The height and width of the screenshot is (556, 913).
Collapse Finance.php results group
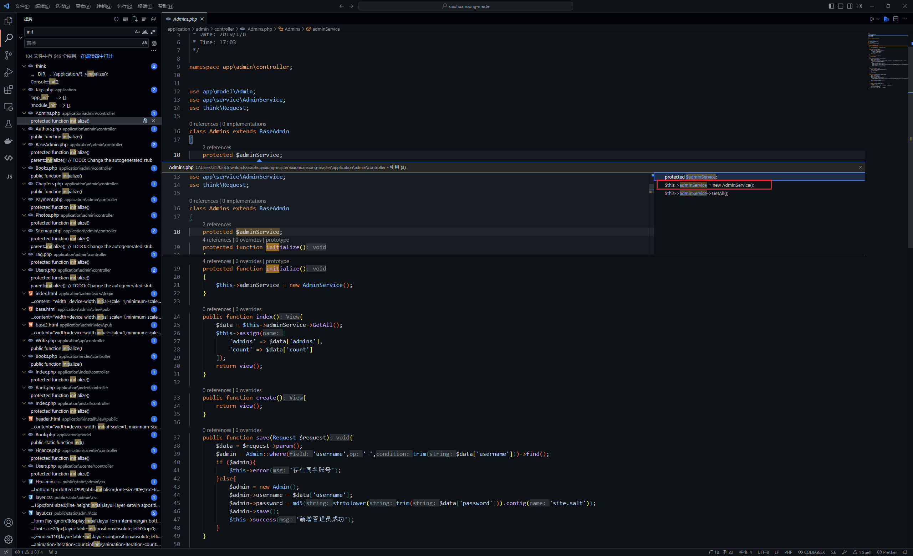(x=24, y=451)
